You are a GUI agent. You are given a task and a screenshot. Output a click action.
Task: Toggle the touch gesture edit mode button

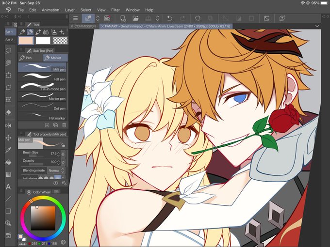[x=88, y=18]
